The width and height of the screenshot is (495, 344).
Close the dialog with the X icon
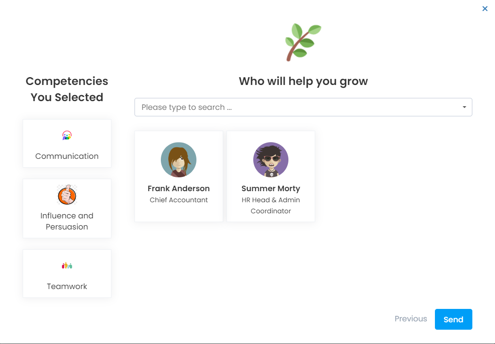[x=485, y=9]
